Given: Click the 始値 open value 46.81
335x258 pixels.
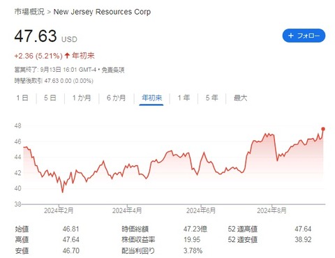Looking at the screenshot, I should click(70, 229).
